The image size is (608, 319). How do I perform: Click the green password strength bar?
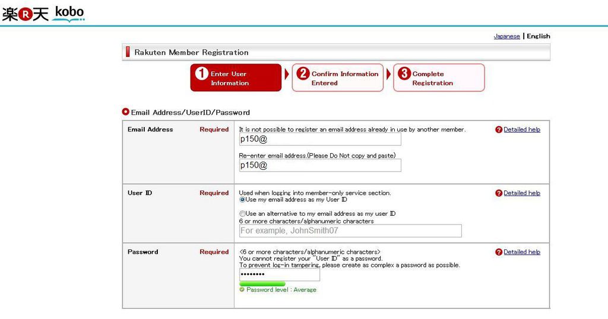[262, 284]
